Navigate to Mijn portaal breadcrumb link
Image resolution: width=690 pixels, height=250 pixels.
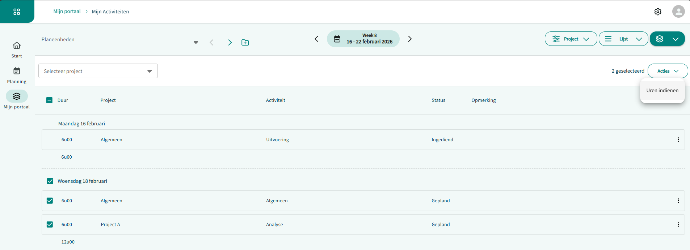pyautogui.click(x=67, y=12)
